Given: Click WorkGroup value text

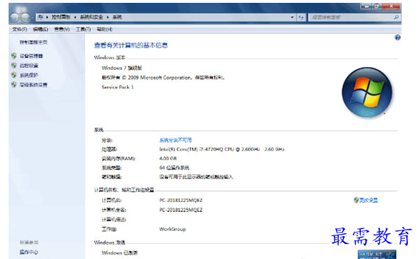Looking at the screenshot, I should (172, 229).
